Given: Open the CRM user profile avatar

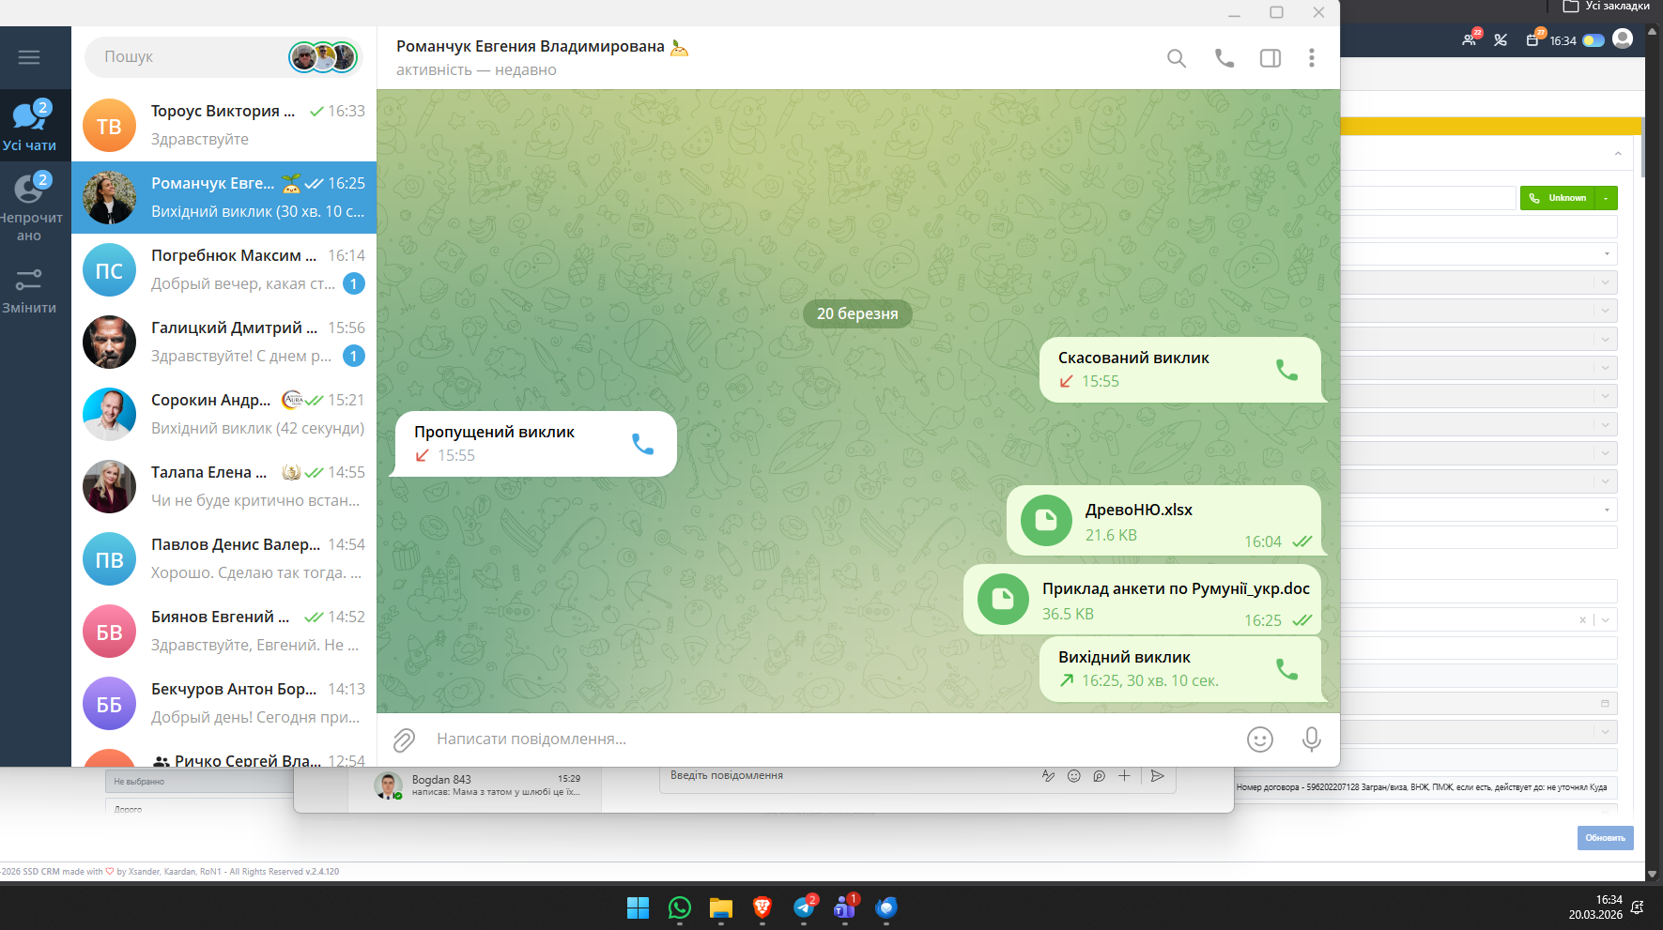Looking at the screenshot, I should (1623, 38).
